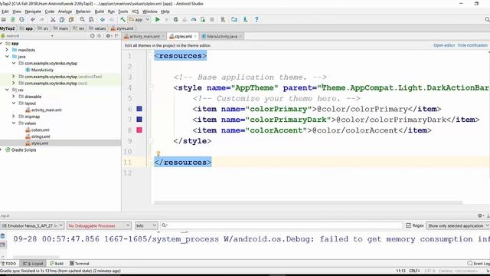The image size is (490, 276).
Task: Click the Attach debugger to process icon
Action: (203, 20)
